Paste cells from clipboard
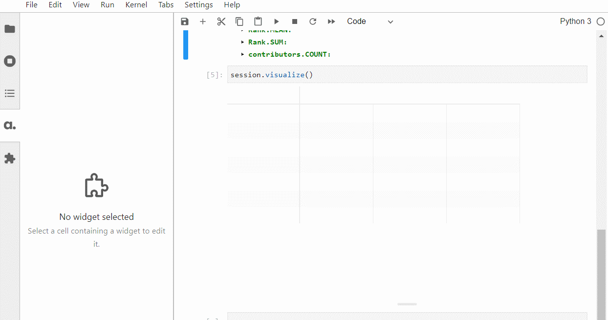 (x=258, y=21)
